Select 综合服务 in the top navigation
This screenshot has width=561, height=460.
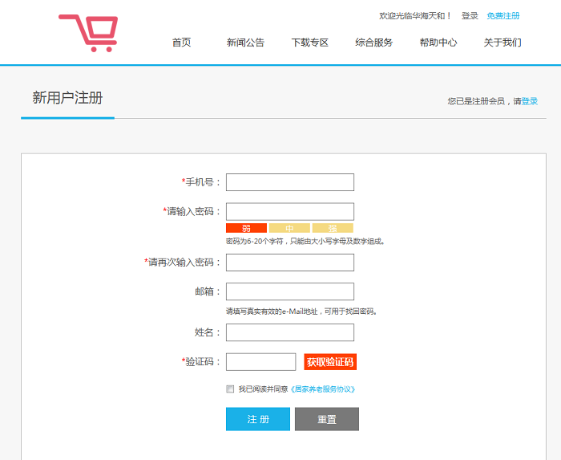click(x=374, y=43)
